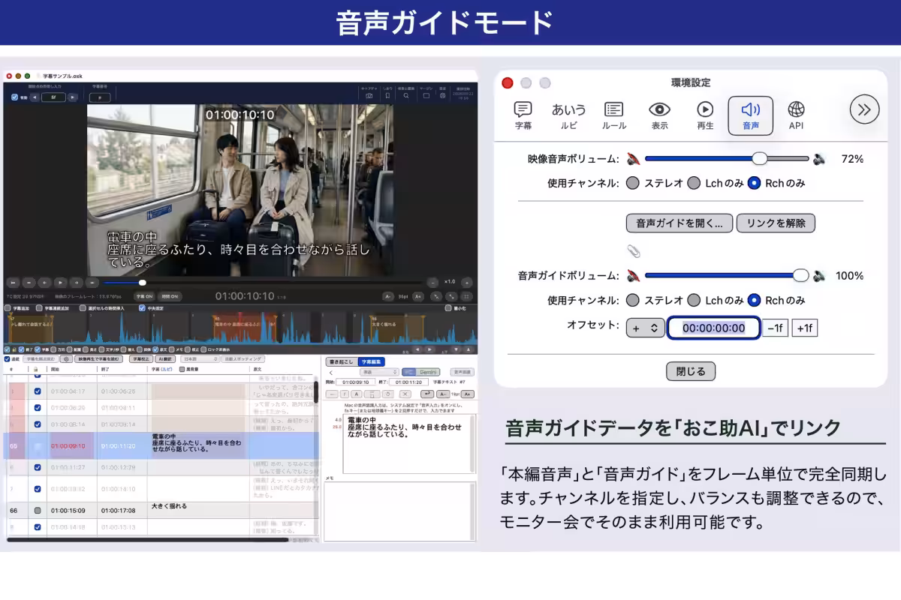Select the 音声 speaker tab

751,115
